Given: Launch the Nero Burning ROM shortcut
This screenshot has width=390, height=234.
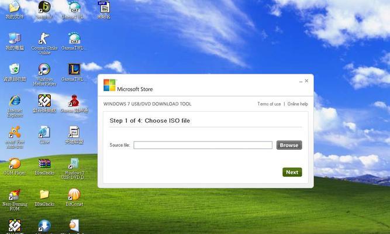Looking at the screenshot, I should coord(15,199).
